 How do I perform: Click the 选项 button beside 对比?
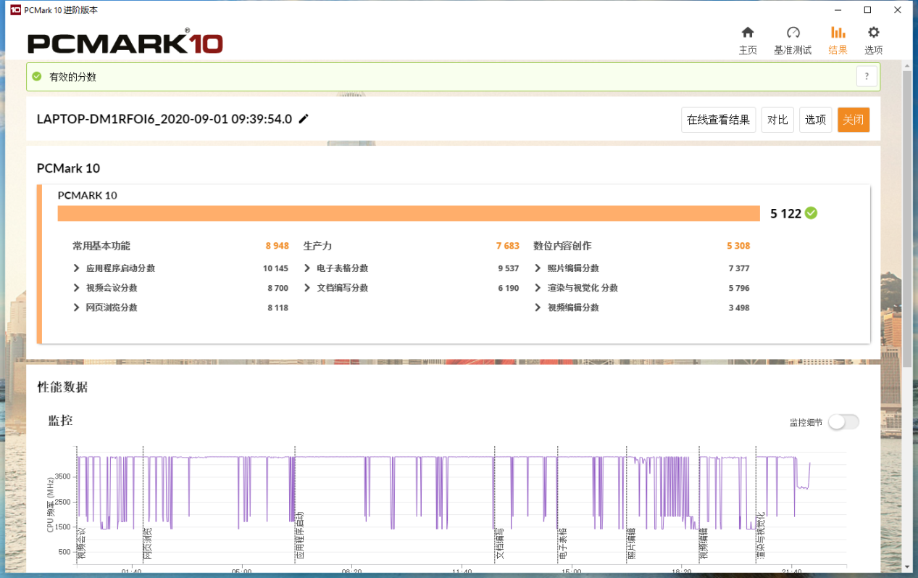point(816,120)
